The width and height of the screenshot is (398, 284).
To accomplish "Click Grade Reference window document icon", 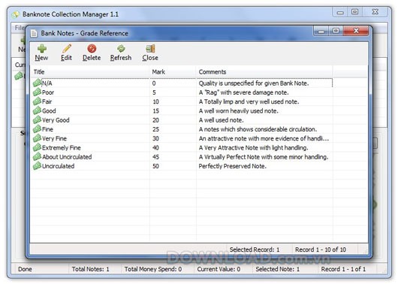I will click(x=34, y=34).
